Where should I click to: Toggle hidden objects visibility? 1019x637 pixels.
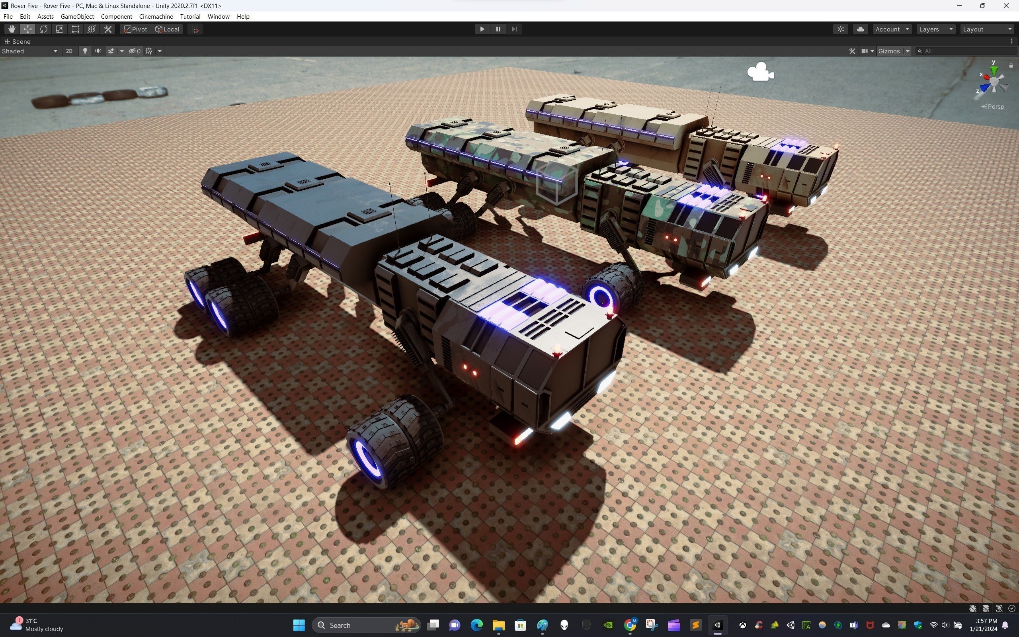(135, 51)
